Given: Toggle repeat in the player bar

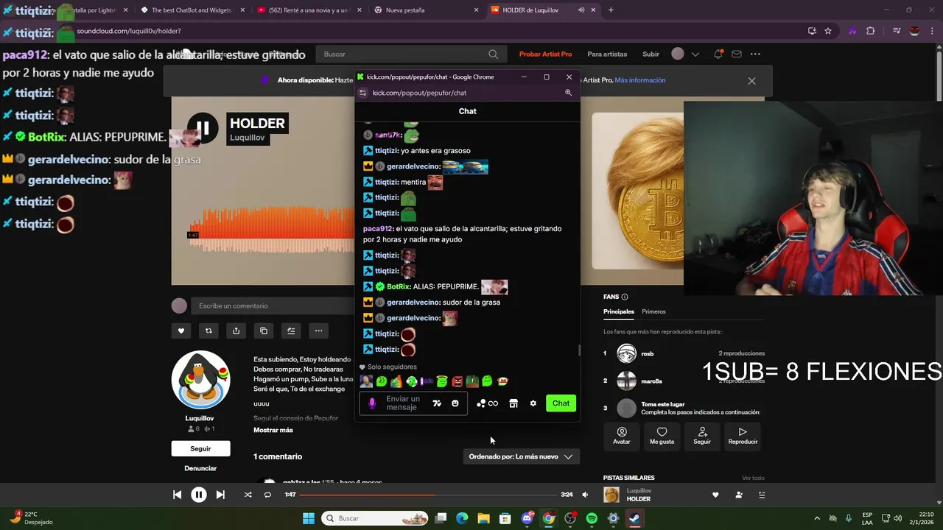Looking at the screenshot, I should pyautogui.click(x=267, y=495).
